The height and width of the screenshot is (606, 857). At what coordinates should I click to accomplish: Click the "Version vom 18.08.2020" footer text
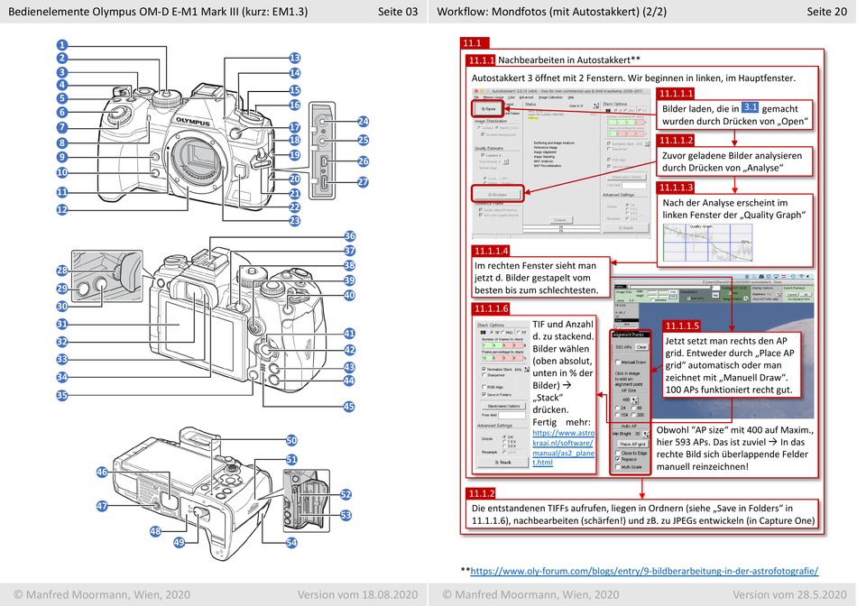[357, 594]
